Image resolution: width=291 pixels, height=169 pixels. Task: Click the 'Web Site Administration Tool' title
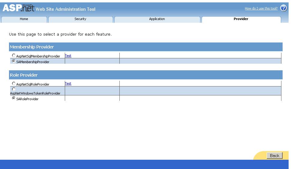tap(65, 9)
